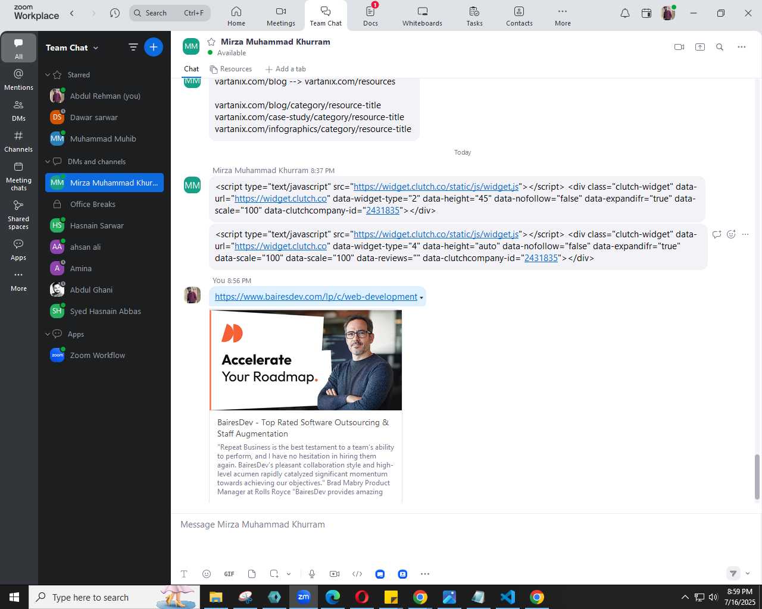Expand the screenshot options arrow
This screenshot has height=609, width=762.
[289, 574]
